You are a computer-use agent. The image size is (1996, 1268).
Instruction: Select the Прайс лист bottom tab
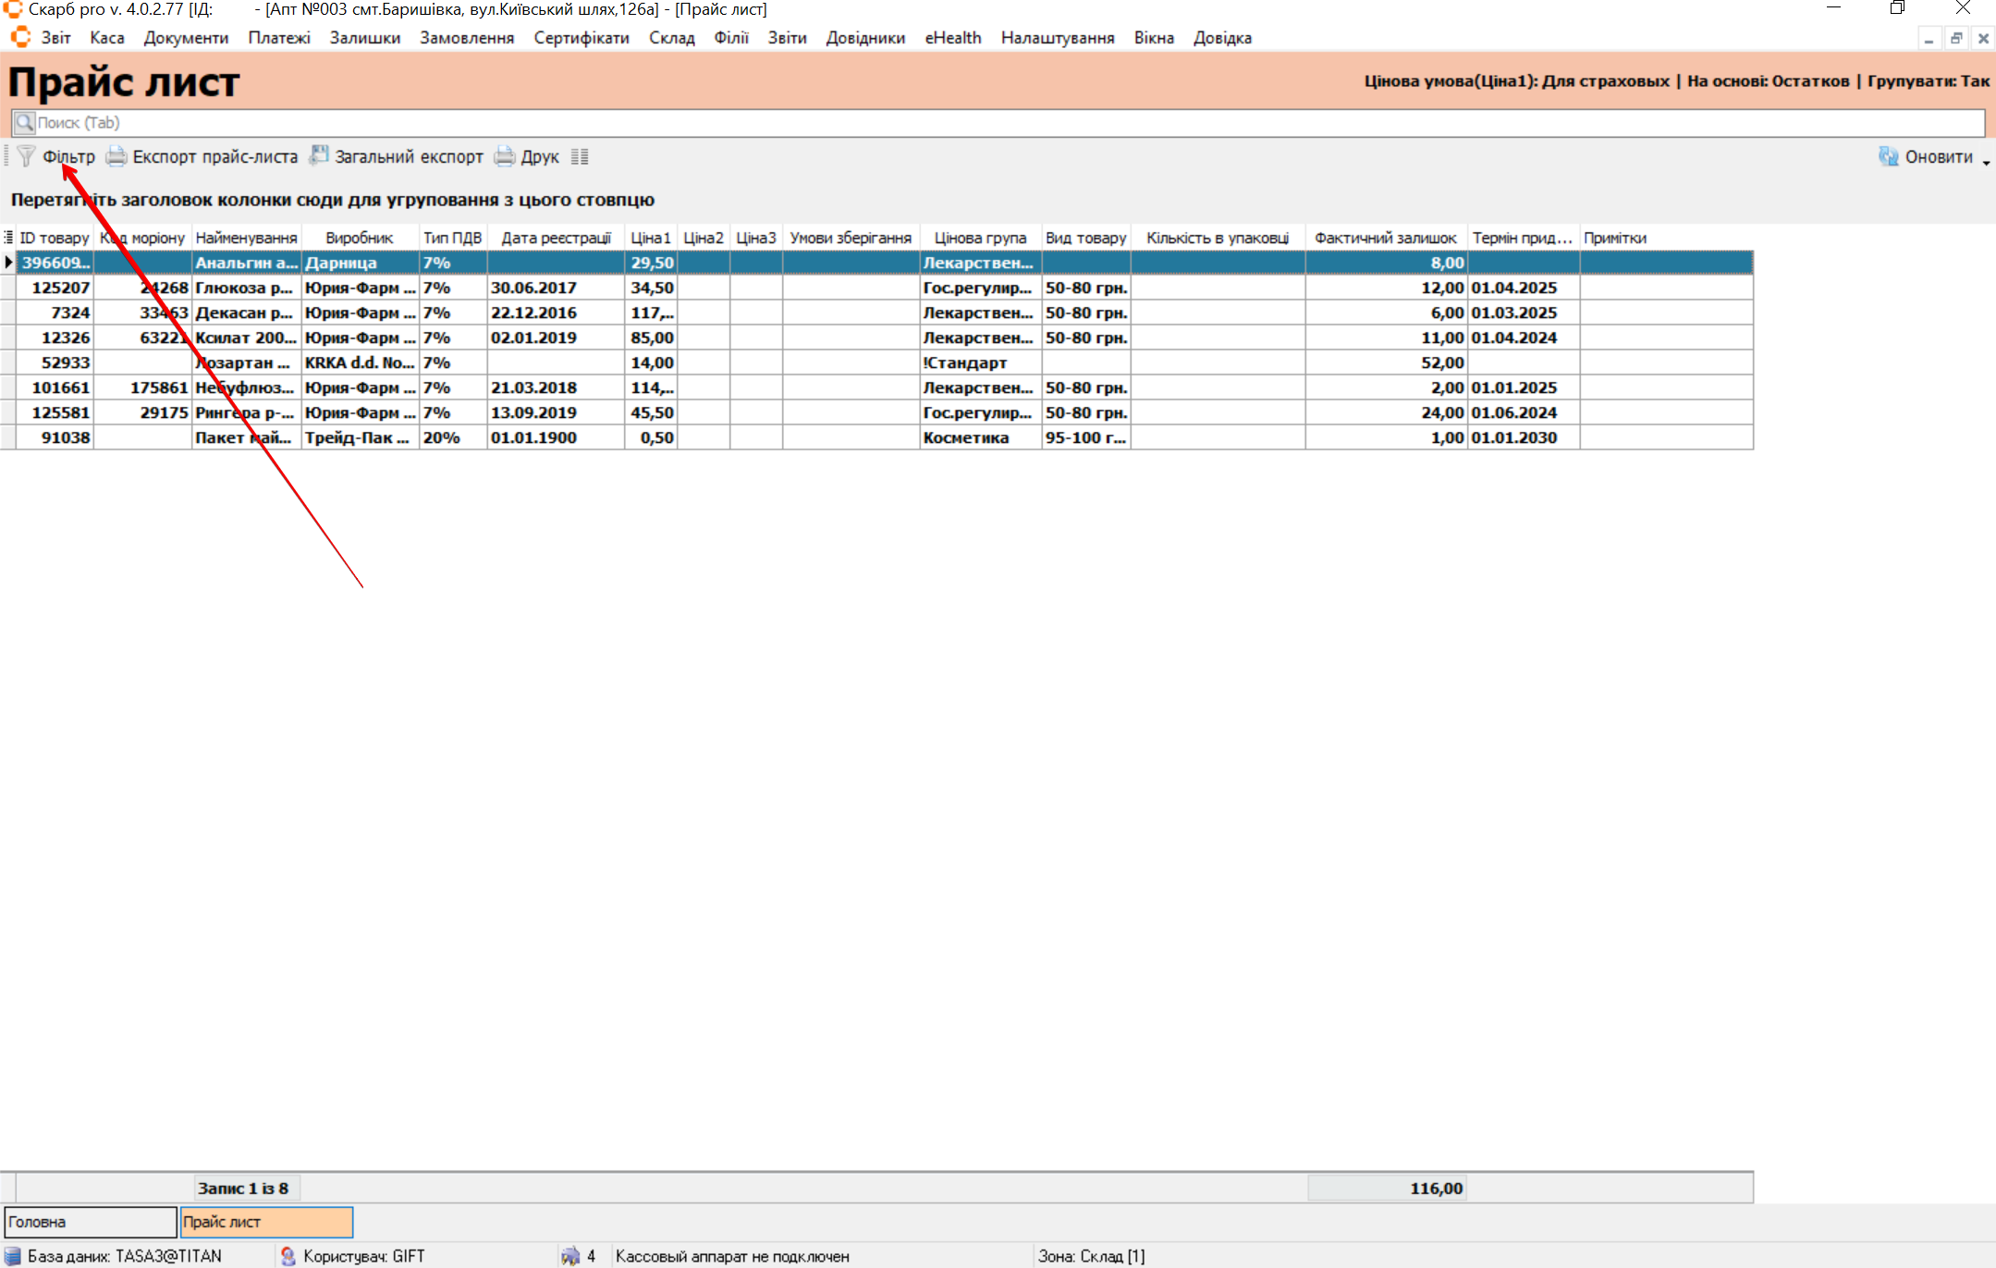point(266,1222)
